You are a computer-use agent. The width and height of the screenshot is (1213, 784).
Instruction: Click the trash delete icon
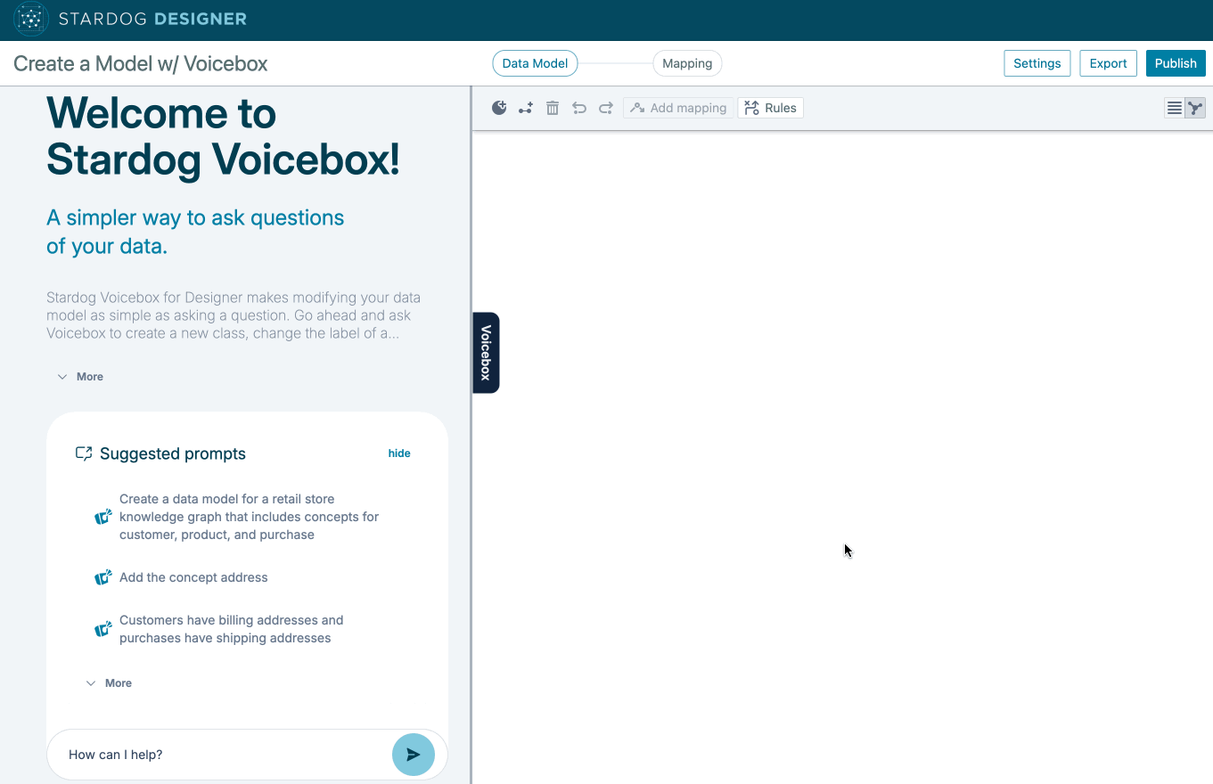point(553,108)
